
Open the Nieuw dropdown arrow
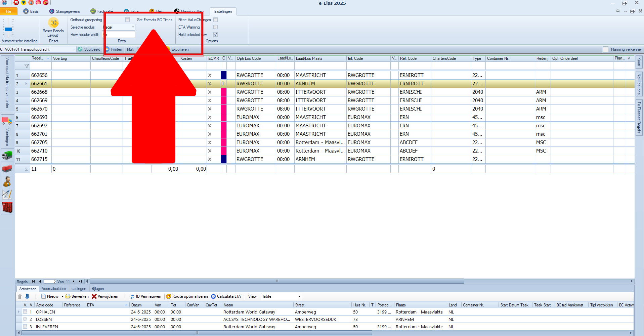click(x=62, y=296)
